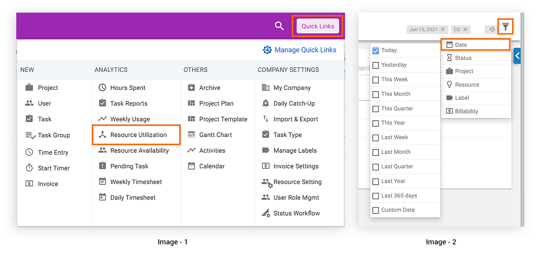Click the Project briefcase icon under NEW
The height and width of the screenshot is (260, 538).
(x=29, y=87)
